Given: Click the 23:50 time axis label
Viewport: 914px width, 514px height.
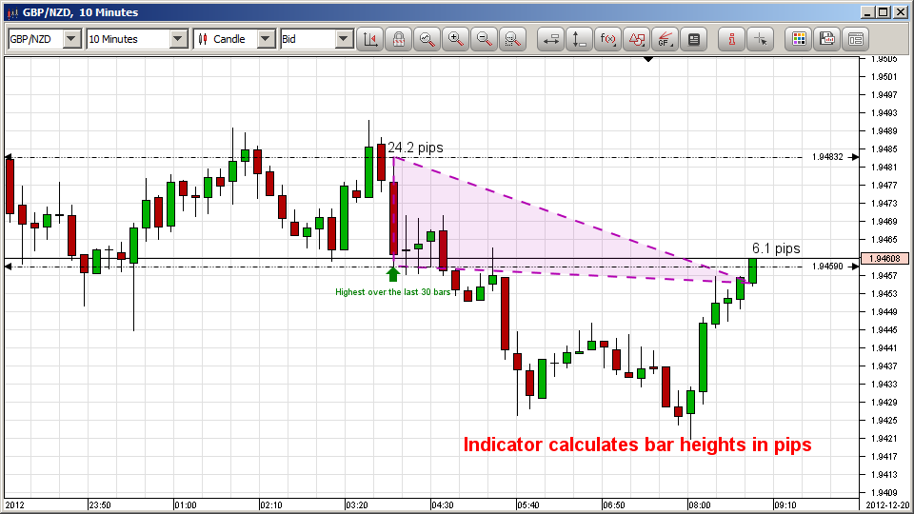Looking at the screenshot, I should pyautogui.click(x=100, y=504).
